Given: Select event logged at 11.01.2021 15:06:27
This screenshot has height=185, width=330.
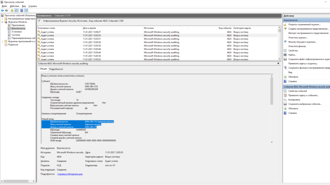Looking at the screenshot, I should [x=157, y=32].
